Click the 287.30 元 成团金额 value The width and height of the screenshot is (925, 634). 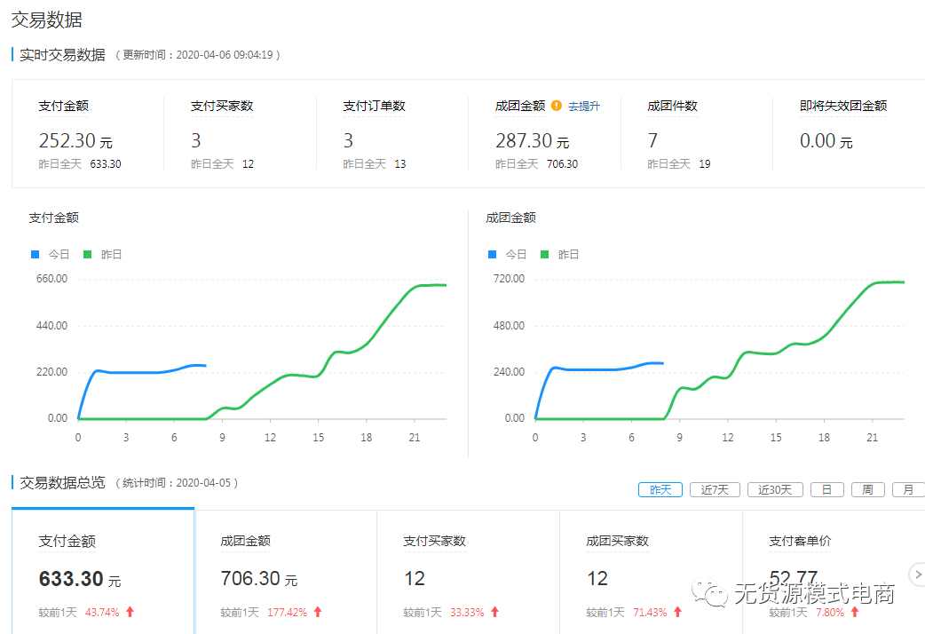[532, 141]
